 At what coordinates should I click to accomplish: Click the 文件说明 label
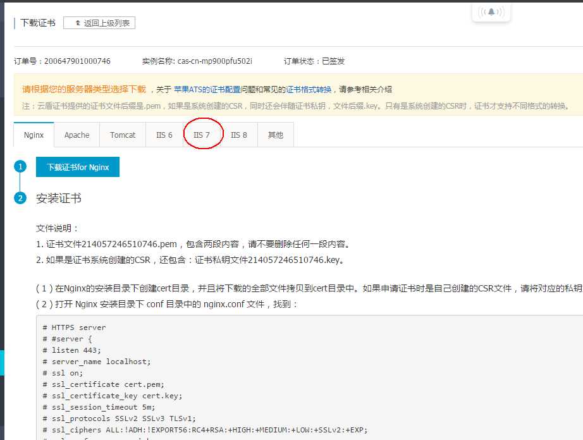tap(58, 228)
